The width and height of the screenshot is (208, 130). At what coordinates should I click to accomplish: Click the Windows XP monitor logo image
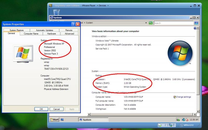tap(23, 54)
